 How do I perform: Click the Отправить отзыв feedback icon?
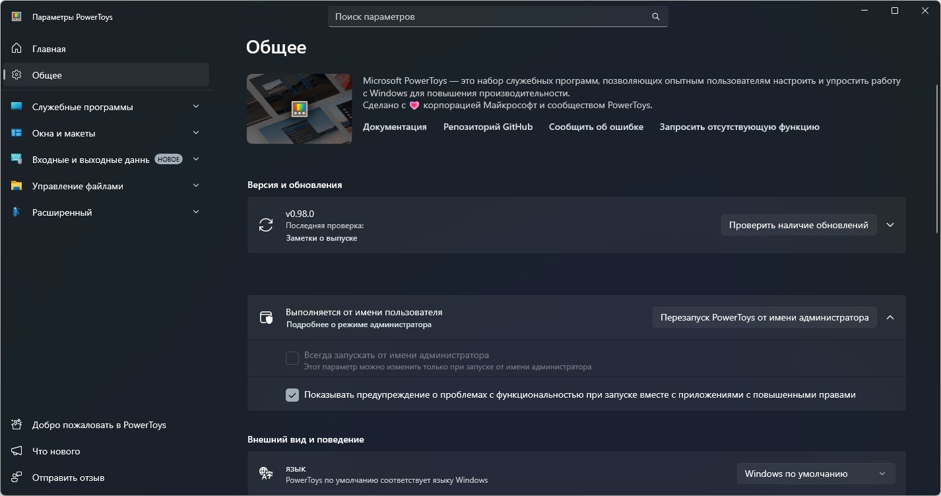[x=16, y=478]
